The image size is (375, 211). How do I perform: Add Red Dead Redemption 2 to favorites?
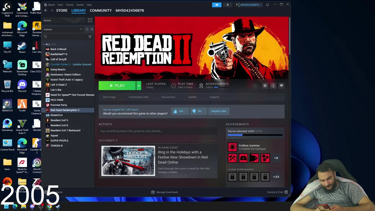pyautogui.click(x=281, y=86)
